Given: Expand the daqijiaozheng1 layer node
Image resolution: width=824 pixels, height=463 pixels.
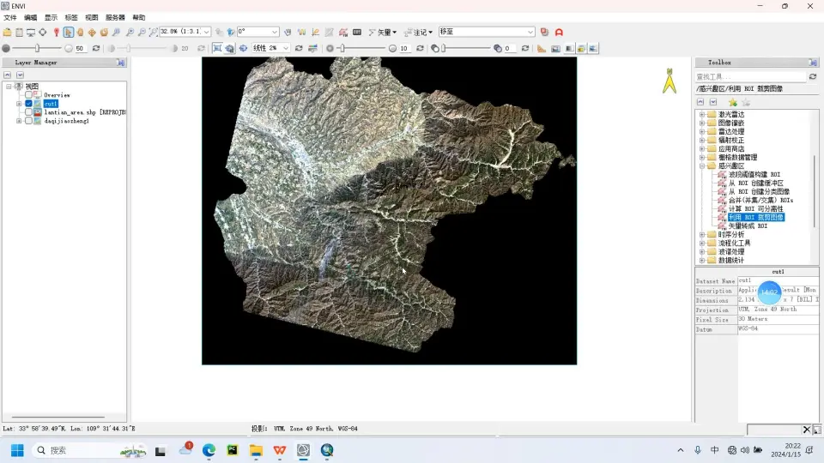Looking at the screenshot, I should [x=19, y=121].
